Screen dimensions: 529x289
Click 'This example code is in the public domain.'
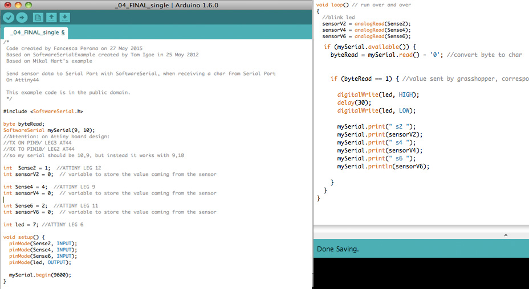(68, 92)
